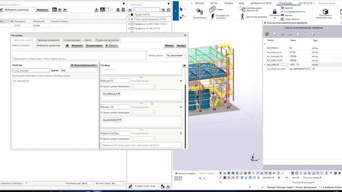This screenshot has width=342, height=192.
Task: Click the orange export icon in attribute list toolbar
Action: 313,34
